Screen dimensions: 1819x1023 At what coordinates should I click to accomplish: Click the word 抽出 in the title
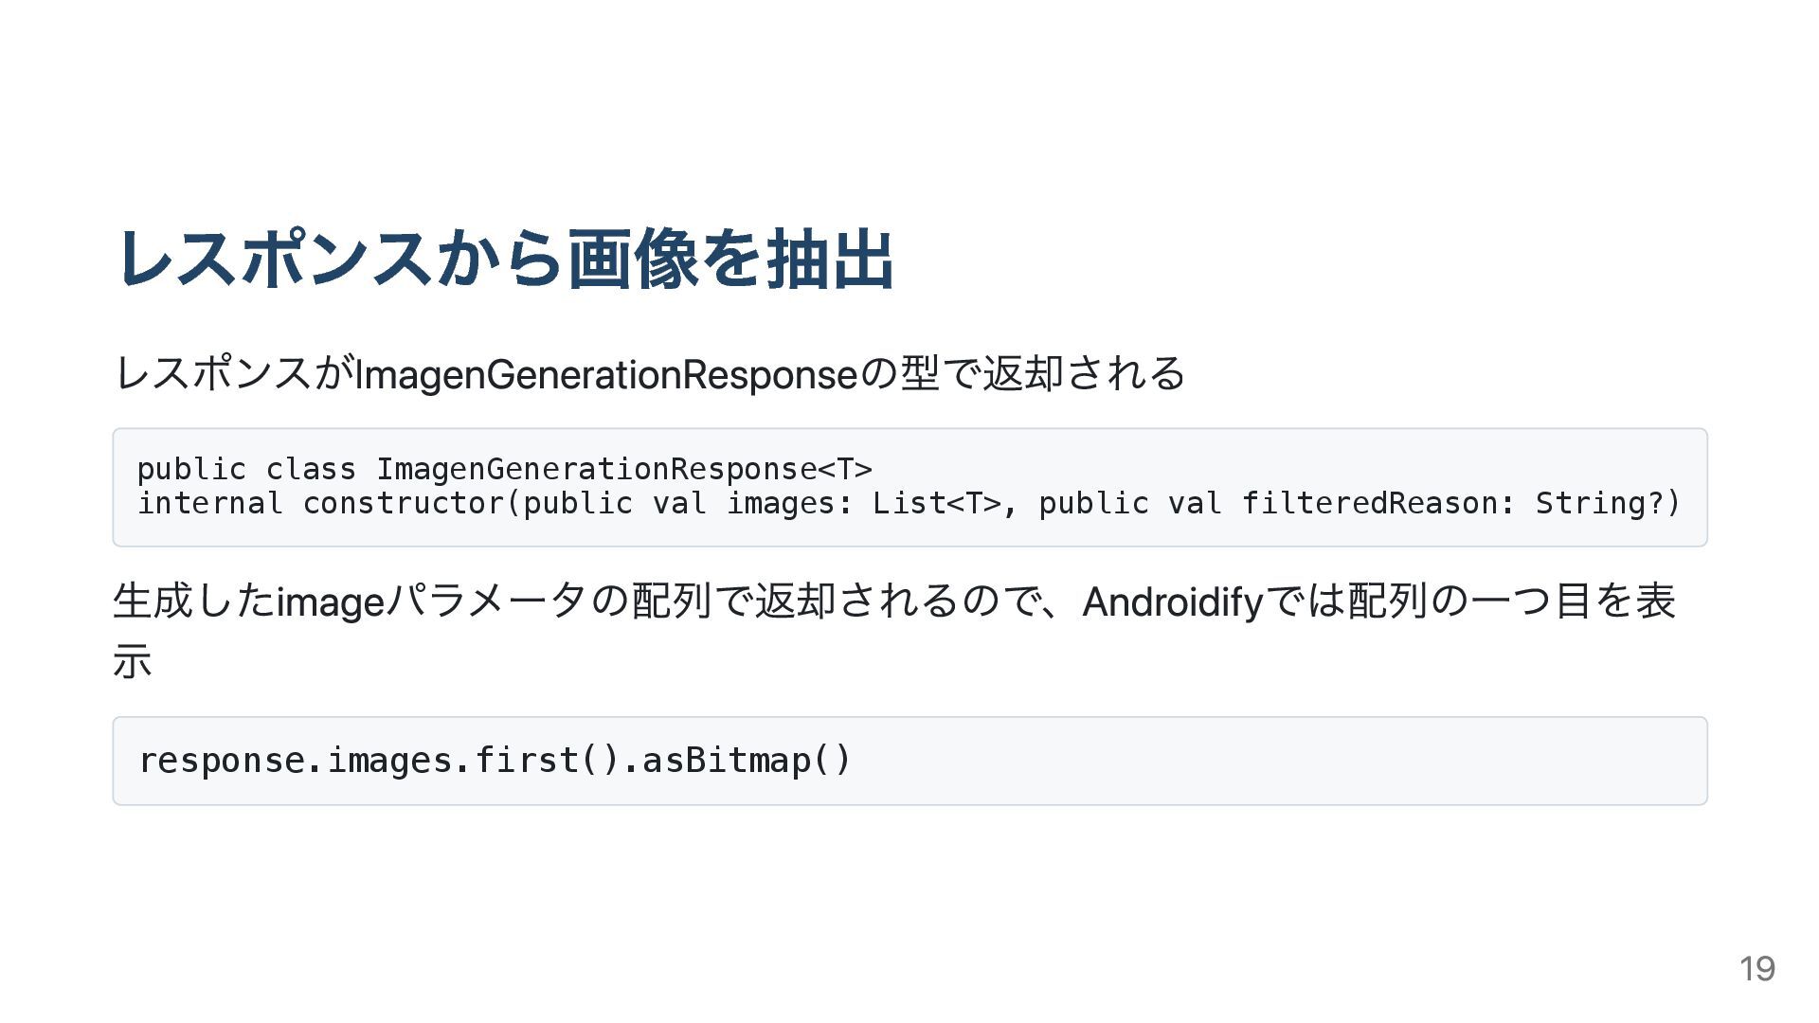[830, 259]
